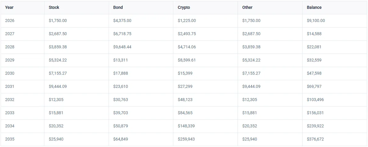Click Balance value $156,031
368x147 pixels.
tap(315, 112)
